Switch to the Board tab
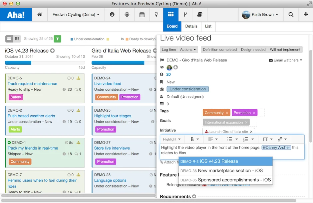Image resolution: width=313 pixels, height=203 pixels. pos(172,26)
